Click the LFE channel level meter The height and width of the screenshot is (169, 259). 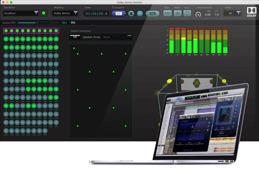tap(225, 41)
